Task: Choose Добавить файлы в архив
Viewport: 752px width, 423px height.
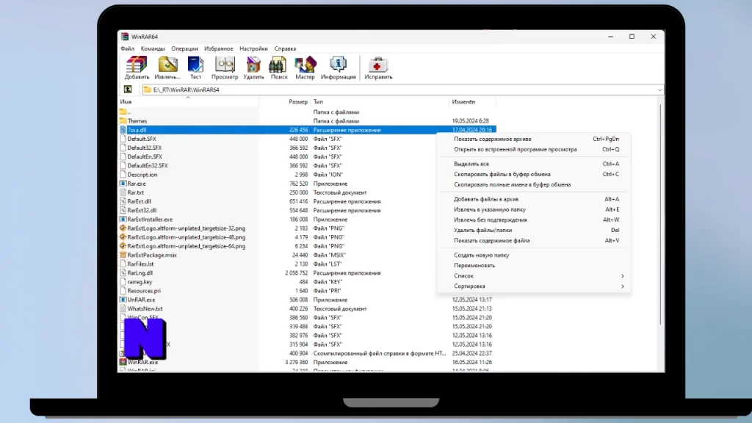Action: click(533, 199)
